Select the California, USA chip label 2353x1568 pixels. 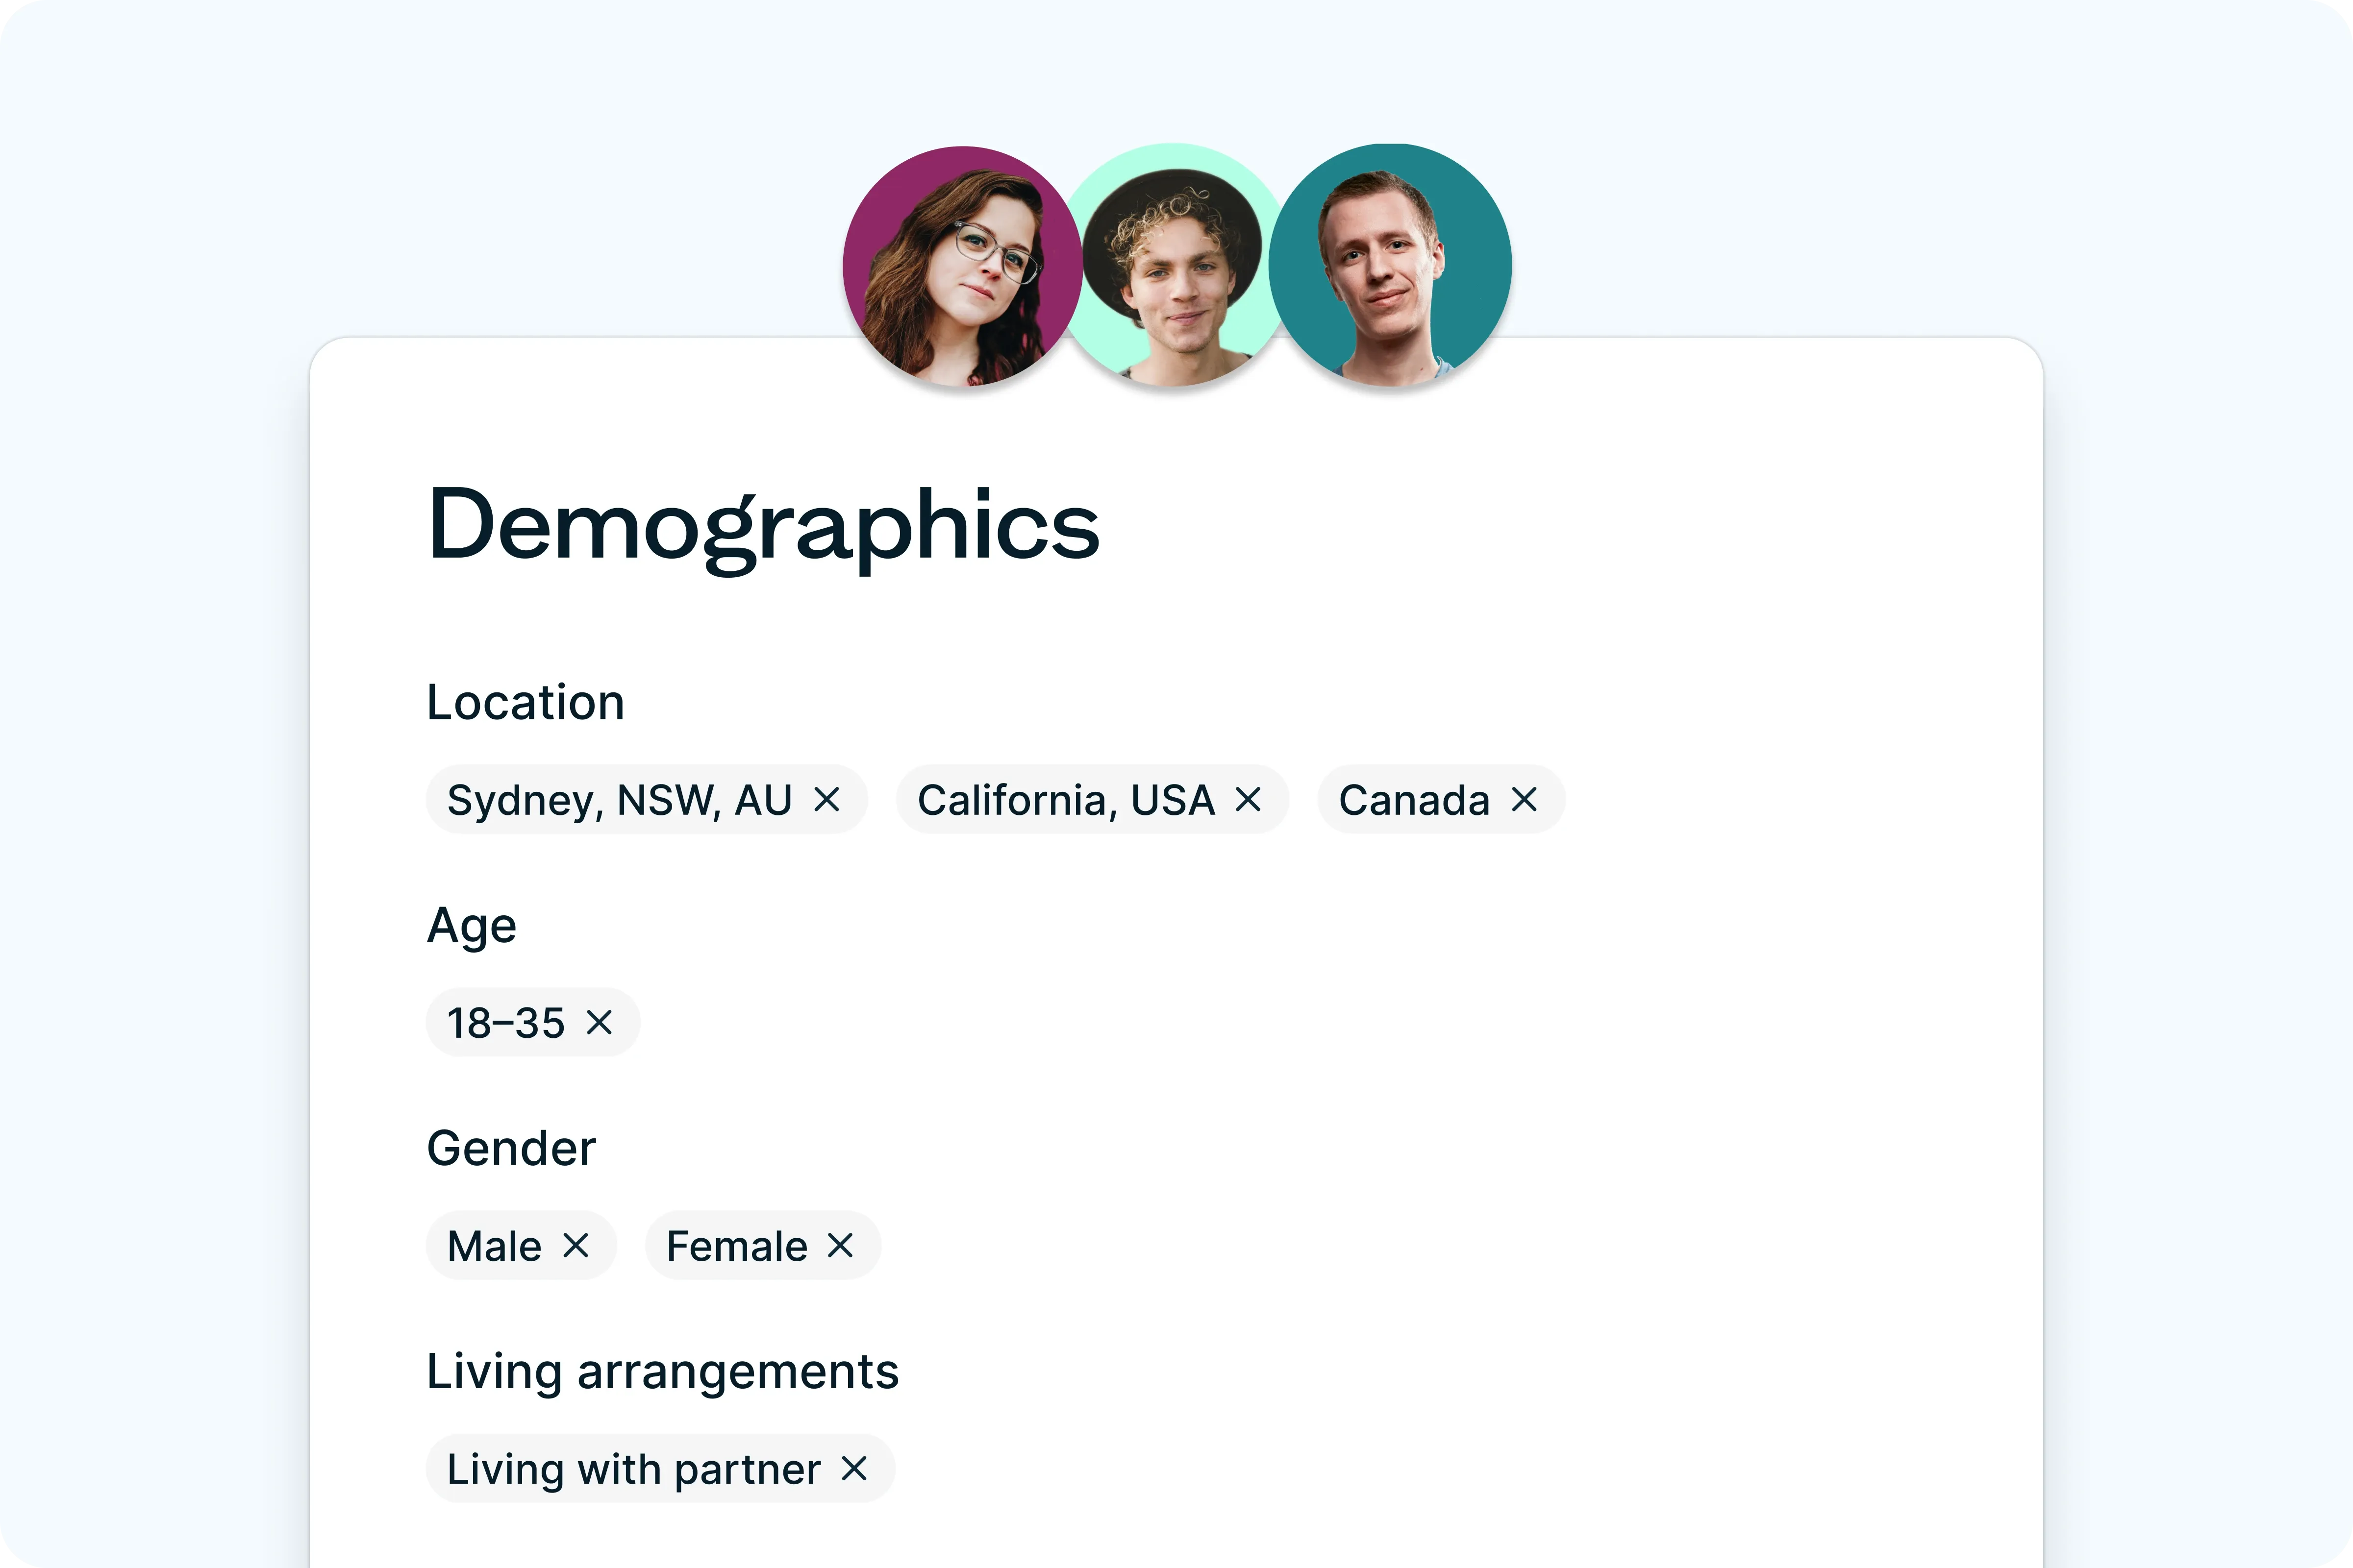click(1065, 800)
